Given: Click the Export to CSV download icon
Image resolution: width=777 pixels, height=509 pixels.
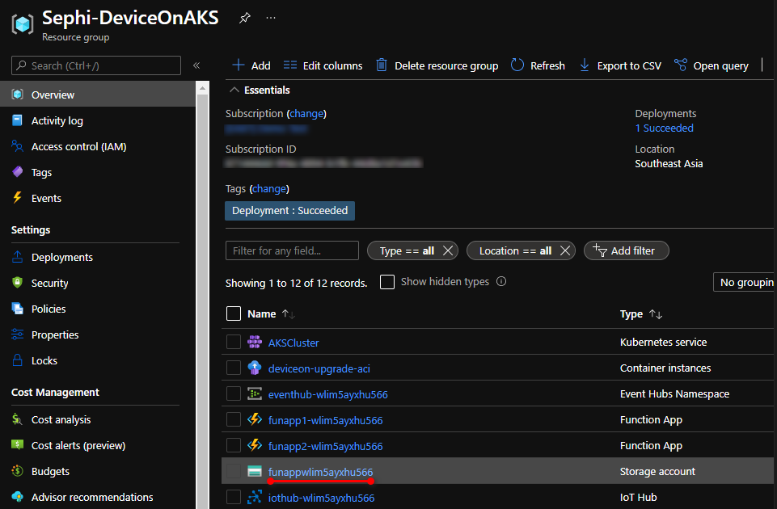Looking at the screenshot, I should pyautogui.click(x=585, y=65).
